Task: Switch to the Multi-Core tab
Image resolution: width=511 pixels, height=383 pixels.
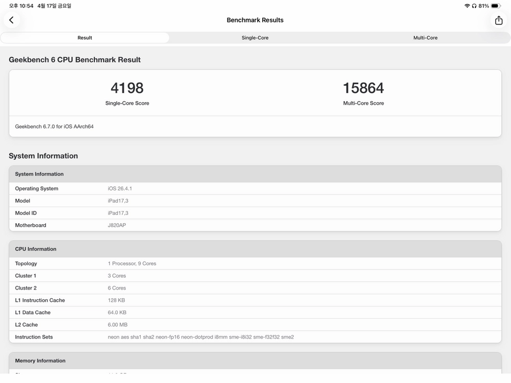Action: 425,38
